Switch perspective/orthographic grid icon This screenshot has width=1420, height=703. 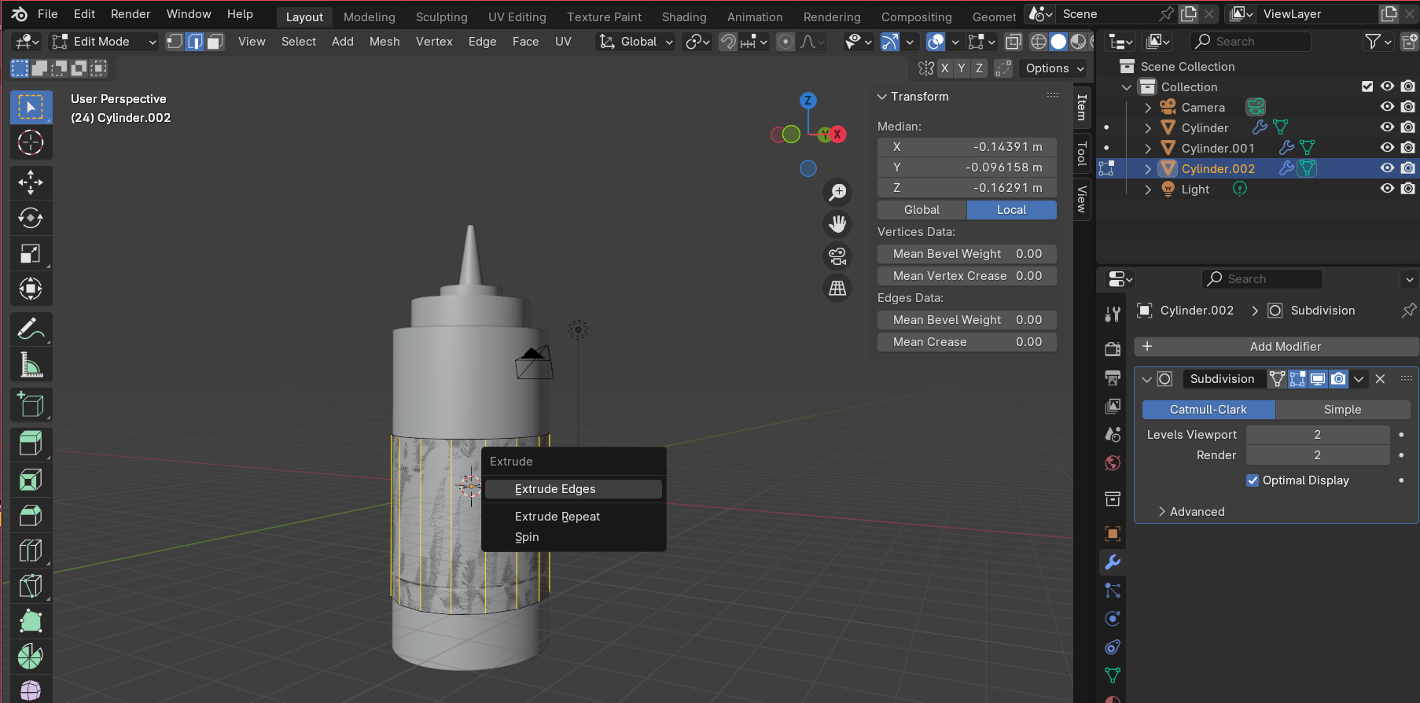[x=838, y=289]
